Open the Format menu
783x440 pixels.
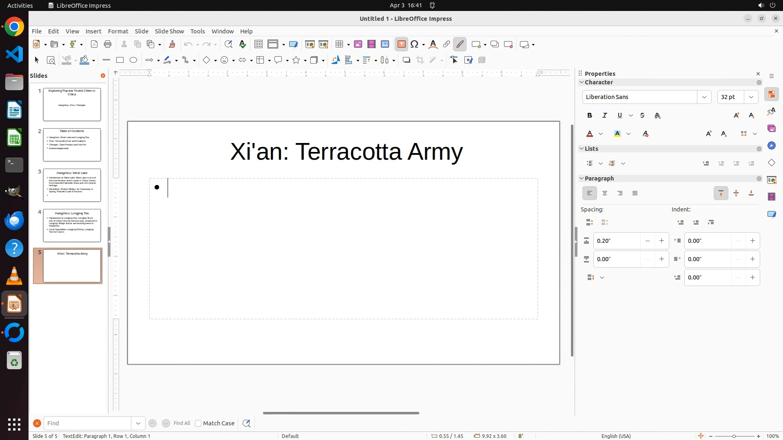(118, 31)
